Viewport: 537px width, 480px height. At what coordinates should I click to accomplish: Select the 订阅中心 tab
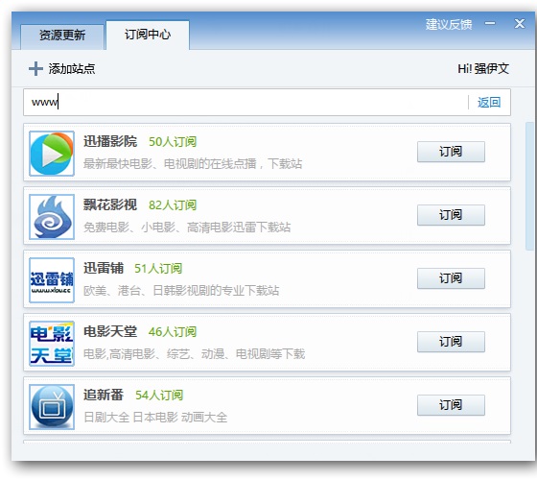(x=148, y=35)
